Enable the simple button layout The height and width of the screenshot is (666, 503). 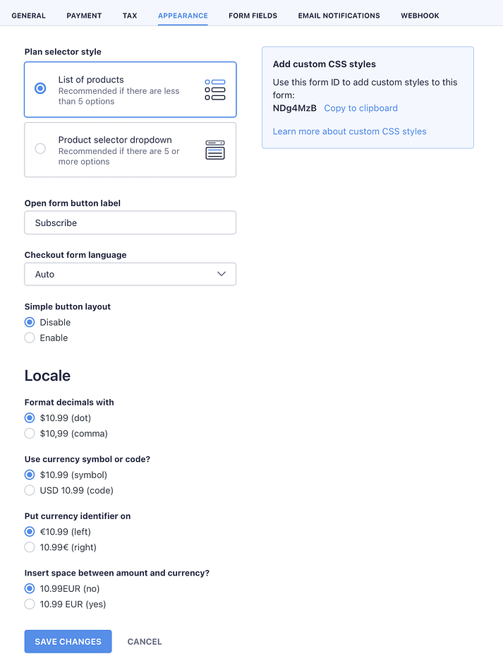(x=30, y=338)
